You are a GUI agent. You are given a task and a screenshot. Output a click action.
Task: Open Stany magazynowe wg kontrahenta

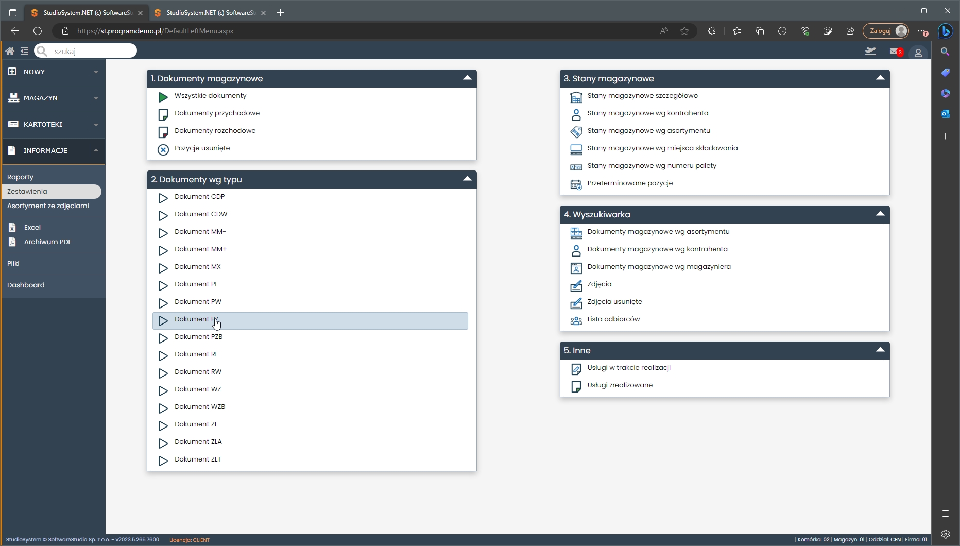[x=647, y=113]
